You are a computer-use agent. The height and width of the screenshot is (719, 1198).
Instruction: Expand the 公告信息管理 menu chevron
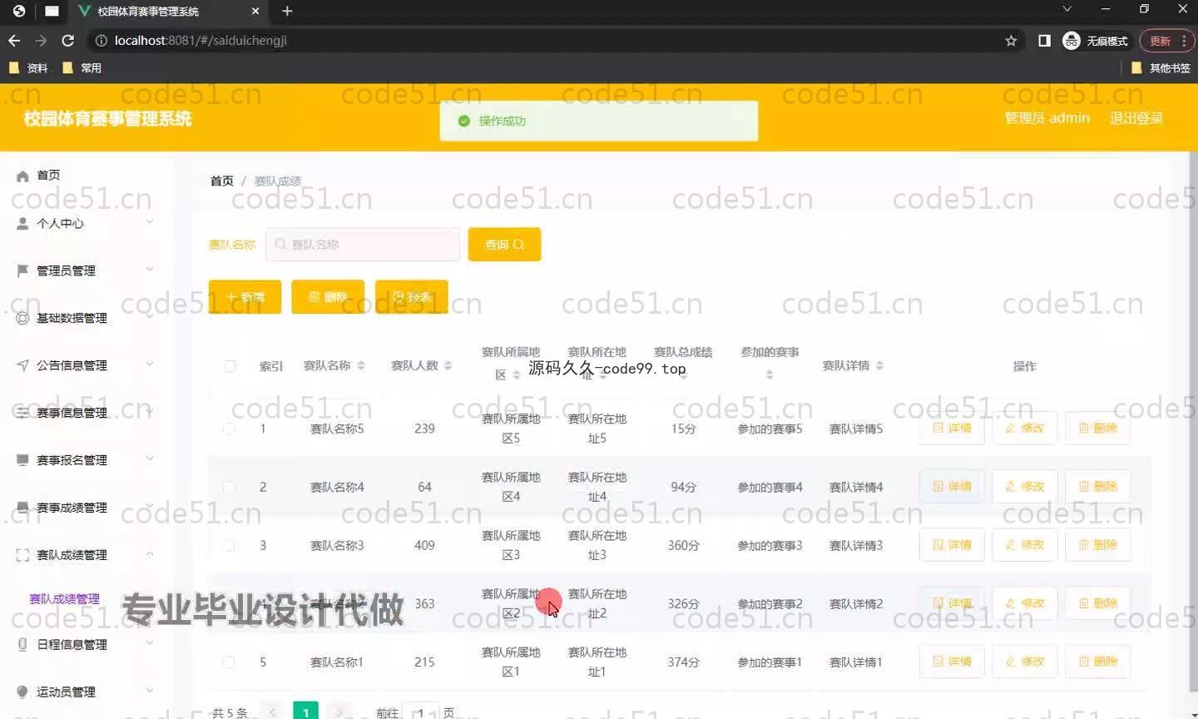(150, 364)
